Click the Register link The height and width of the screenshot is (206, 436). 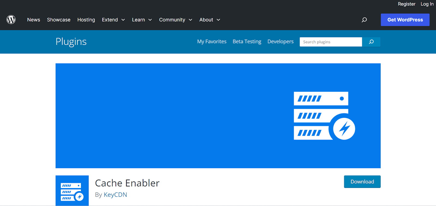(x=407, y=4)
